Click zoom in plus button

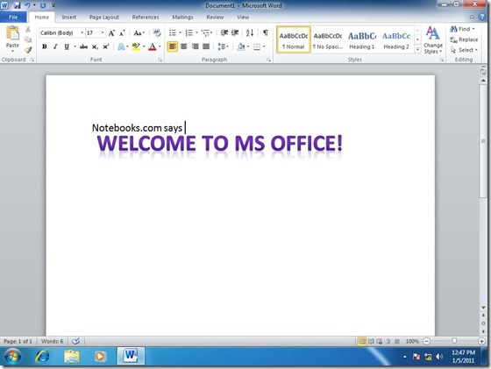click(481, 341)
